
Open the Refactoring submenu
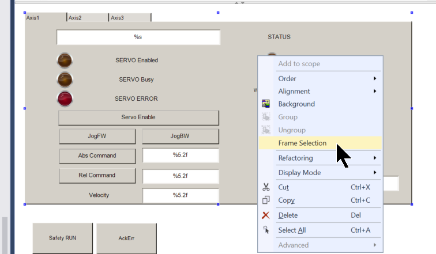coord(320,158)
